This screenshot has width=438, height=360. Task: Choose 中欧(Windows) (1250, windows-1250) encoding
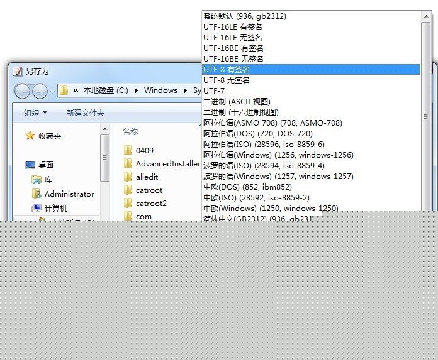click(x=311, y=208)
